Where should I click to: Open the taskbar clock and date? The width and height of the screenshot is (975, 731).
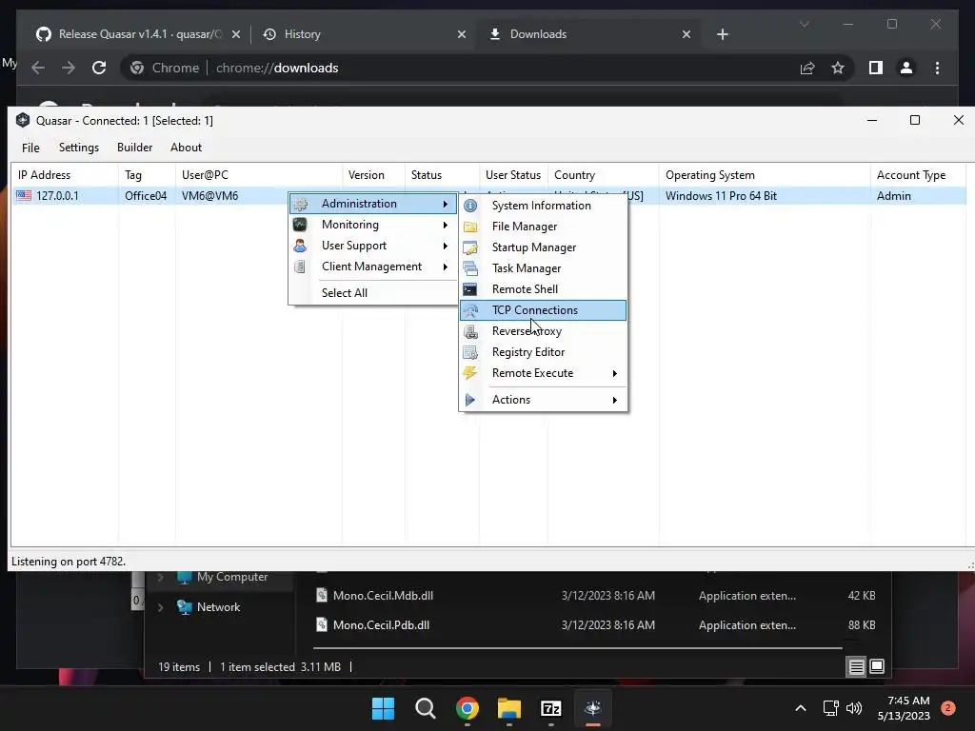click(x=904, y=708)
